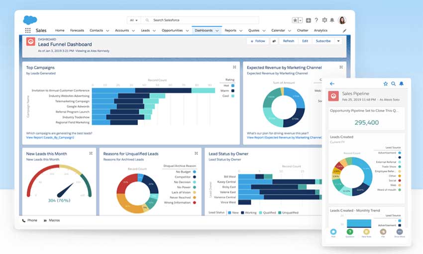Click the Kasey Central owner label
This screenshot has width=423, height=254.
(226, 182)
